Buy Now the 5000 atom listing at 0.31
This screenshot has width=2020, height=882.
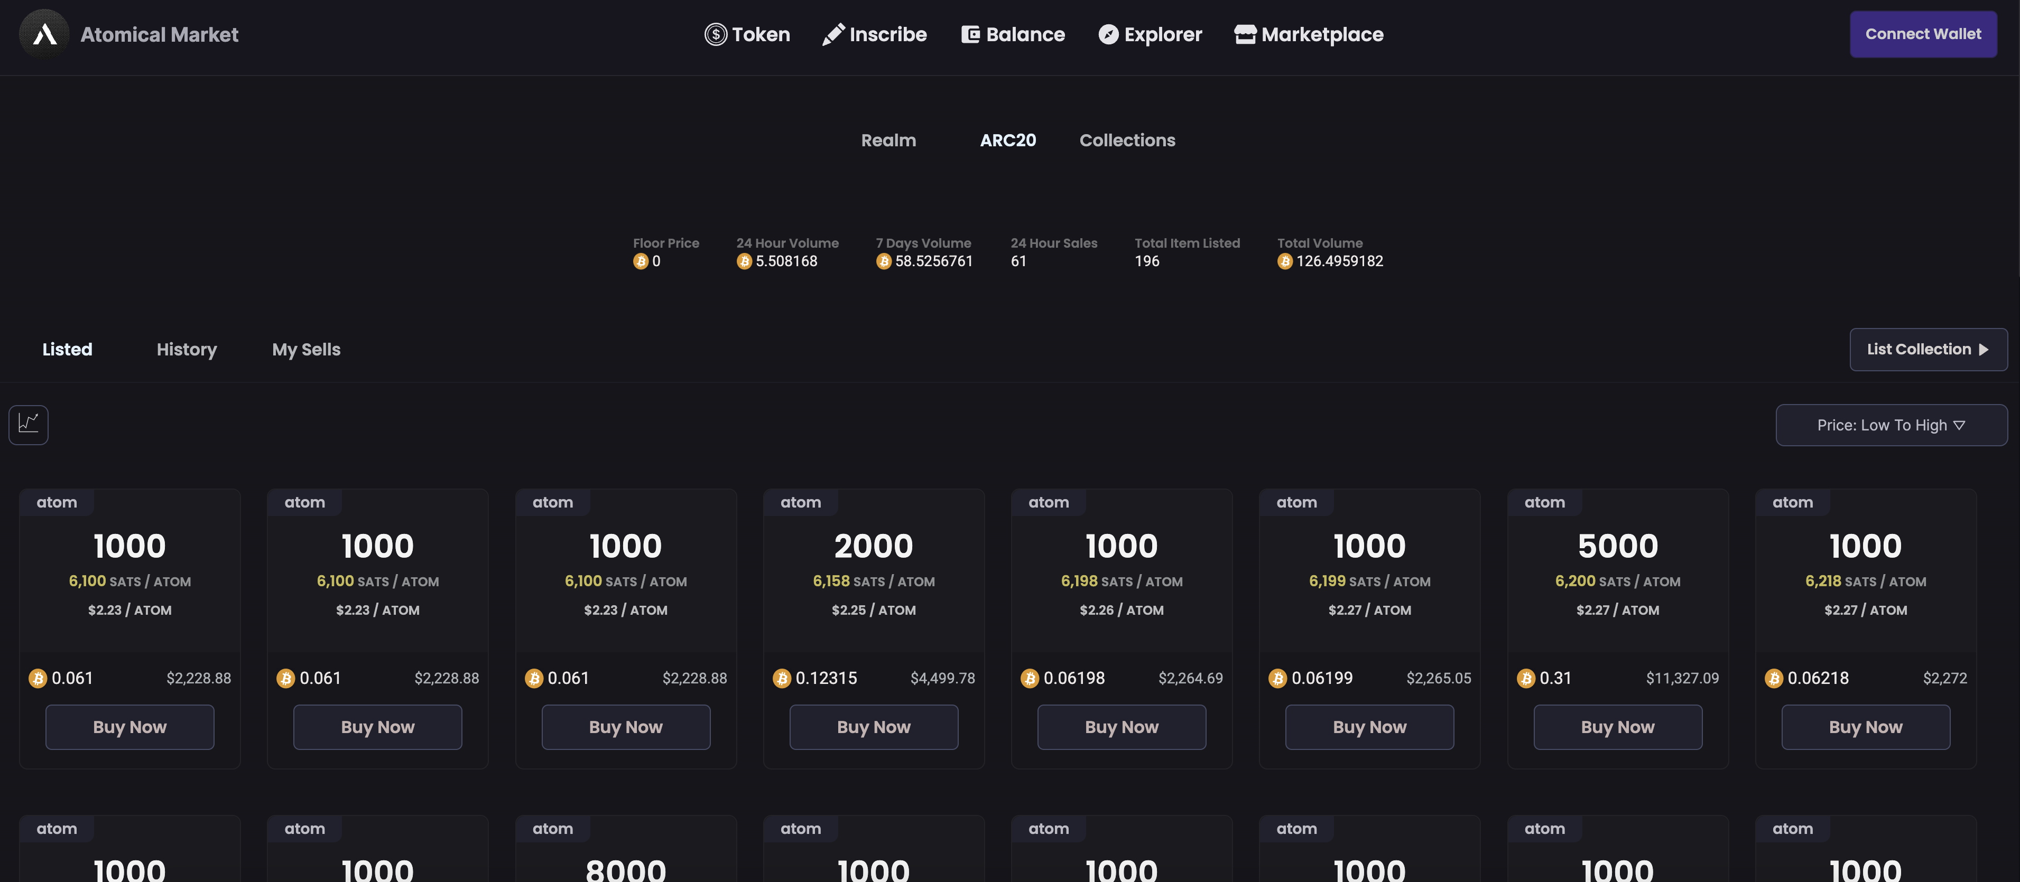(x=1618, y=727)
